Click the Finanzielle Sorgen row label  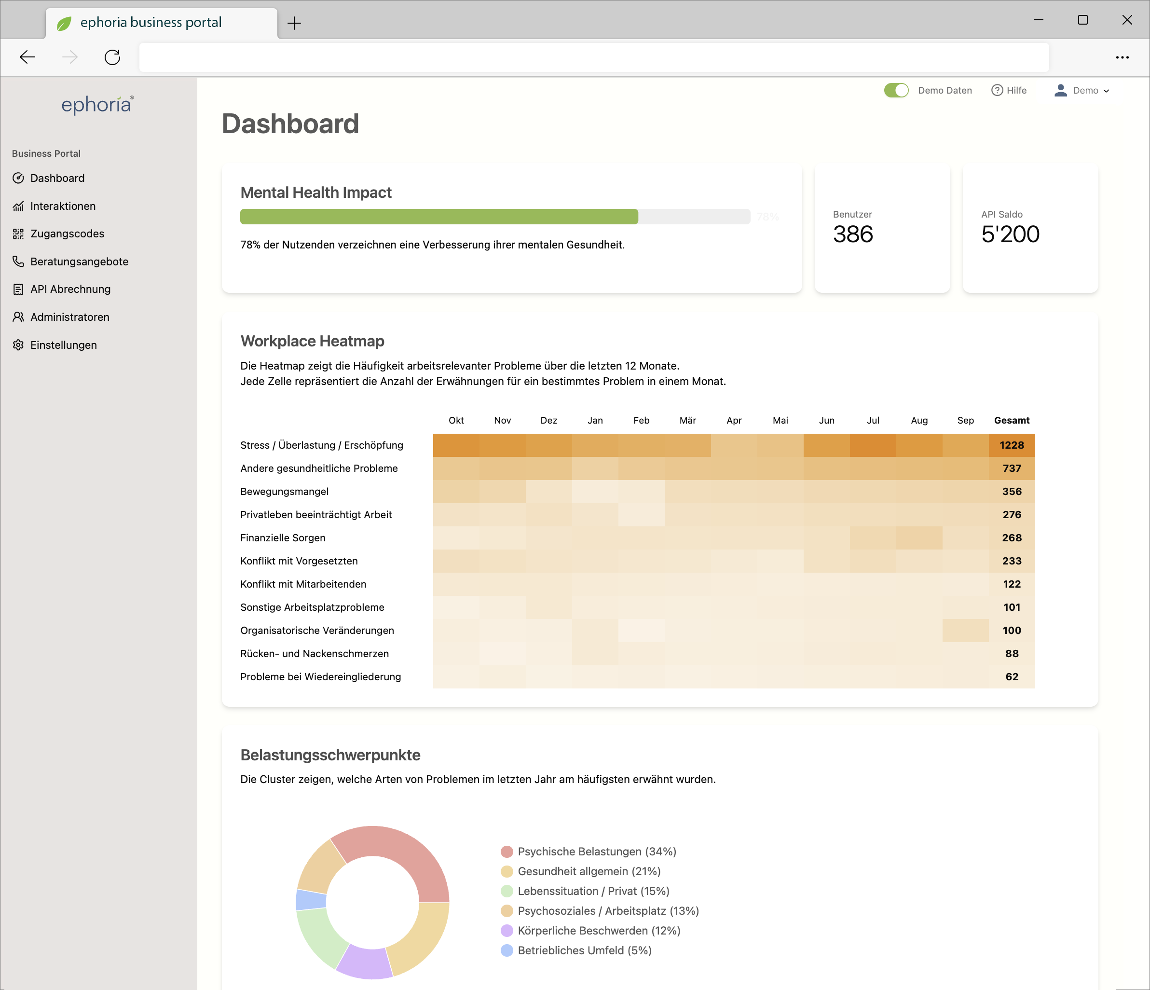pos(283,538)
